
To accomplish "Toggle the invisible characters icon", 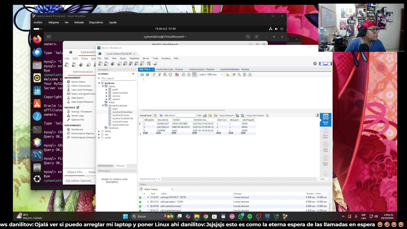I will [245, 74].
